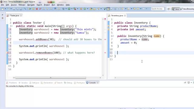Viewport: 194px width, 109px height.
Task: Open the Source menu
Action: point(14,5)
